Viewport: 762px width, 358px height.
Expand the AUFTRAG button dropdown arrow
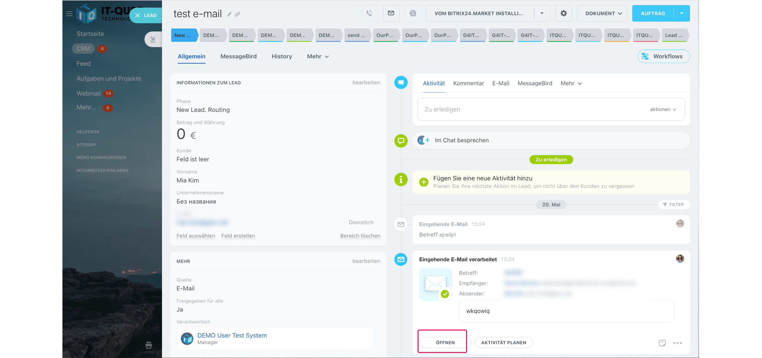[682, 13]
